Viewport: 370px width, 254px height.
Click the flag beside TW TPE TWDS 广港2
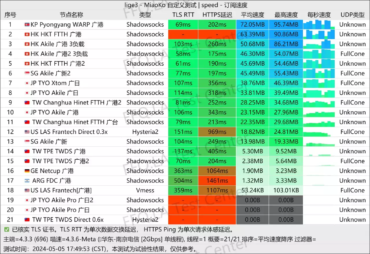point(27,161)
